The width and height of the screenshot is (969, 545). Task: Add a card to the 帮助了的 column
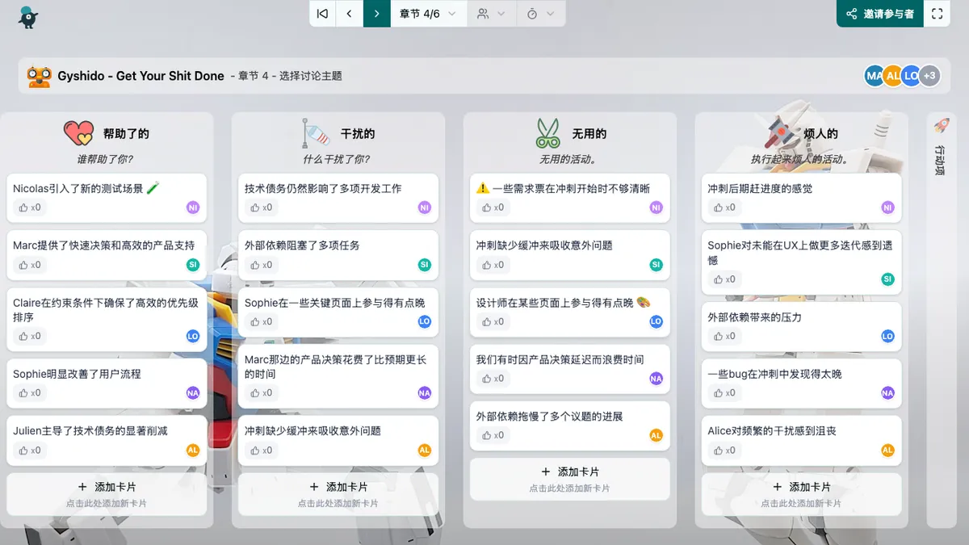click(x=107, y=493)
